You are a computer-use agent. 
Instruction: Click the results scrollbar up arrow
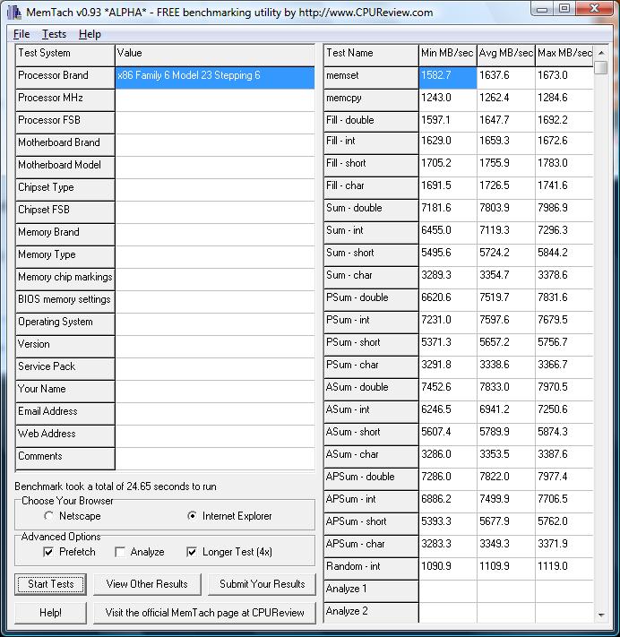(x=601, y=53)
